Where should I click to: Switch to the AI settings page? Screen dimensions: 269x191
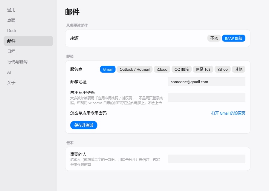pos(28,72)
